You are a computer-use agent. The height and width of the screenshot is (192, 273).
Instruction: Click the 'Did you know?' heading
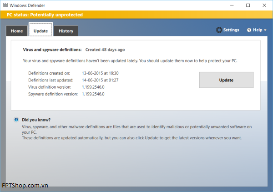click(36, 120)
